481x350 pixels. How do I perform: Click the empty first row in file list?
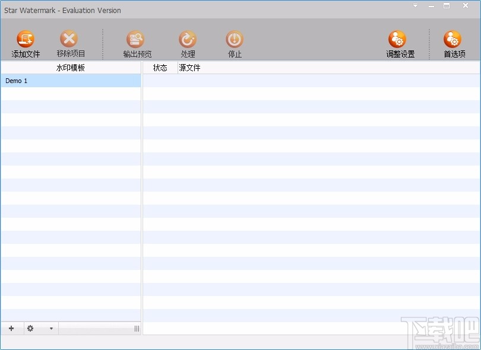coord(312,81)
